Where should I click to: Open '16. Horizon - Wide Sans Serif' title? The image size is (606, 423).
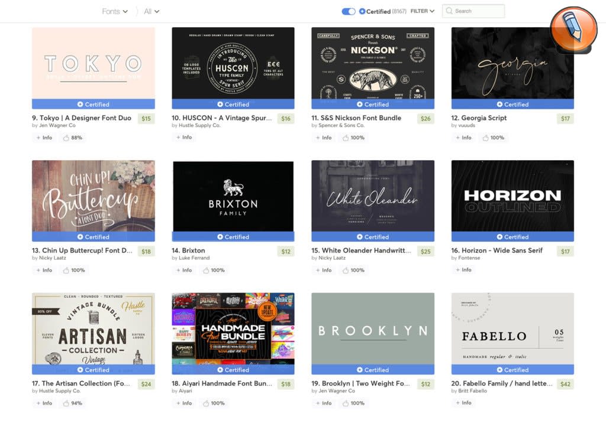(x=497, y=250)
